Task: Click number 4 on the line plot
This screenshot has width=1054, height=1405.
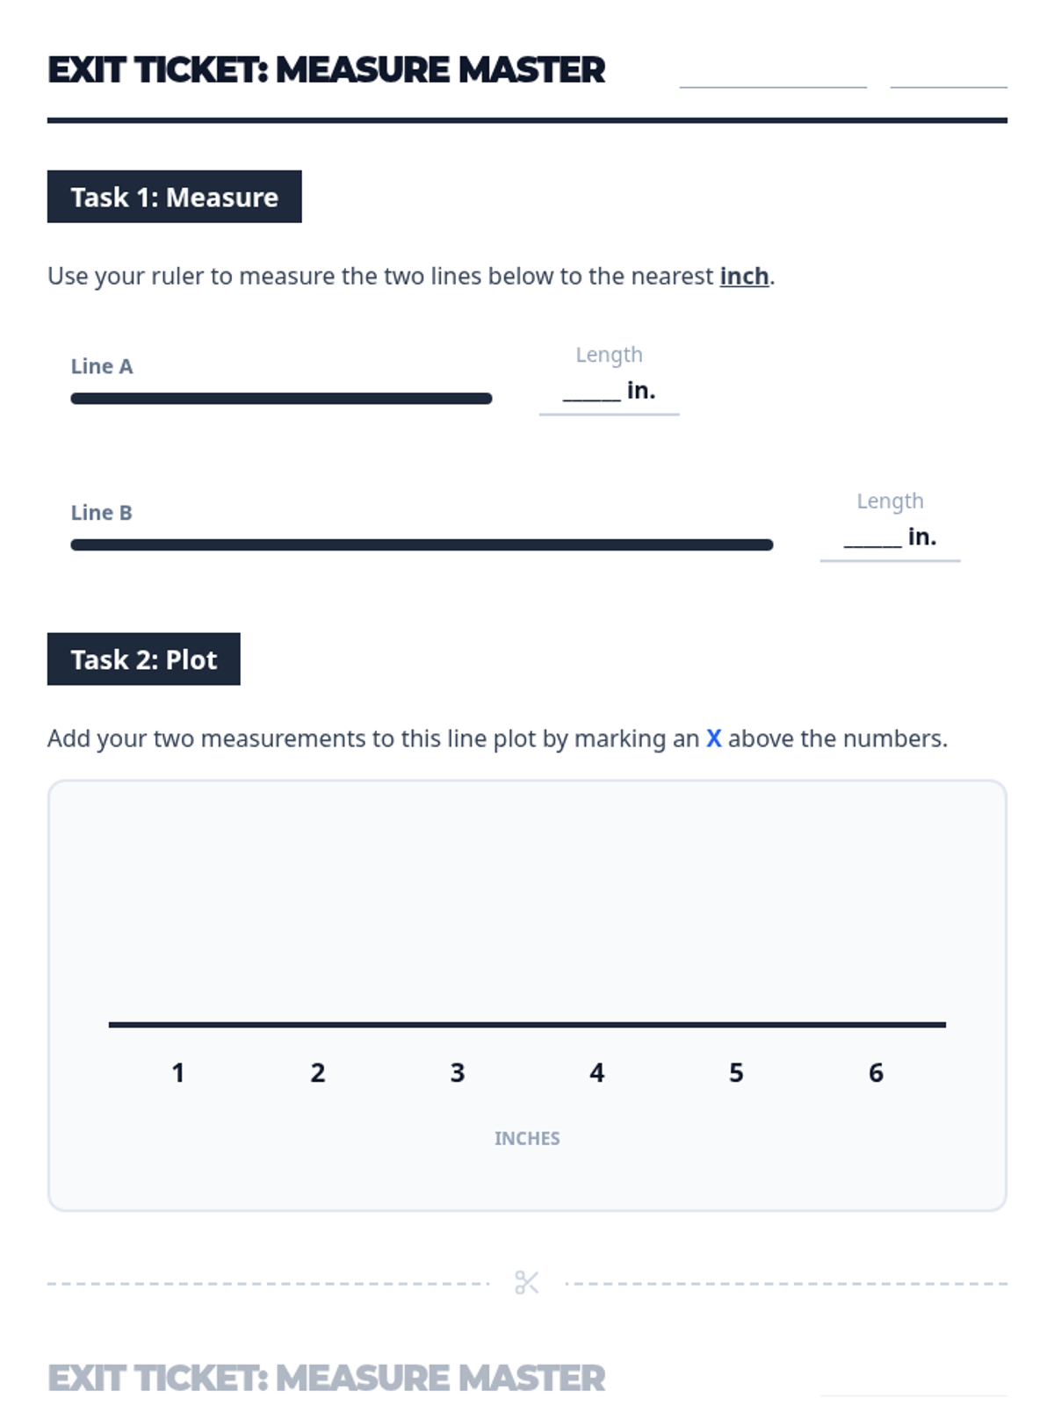Action: point(597,1072)
